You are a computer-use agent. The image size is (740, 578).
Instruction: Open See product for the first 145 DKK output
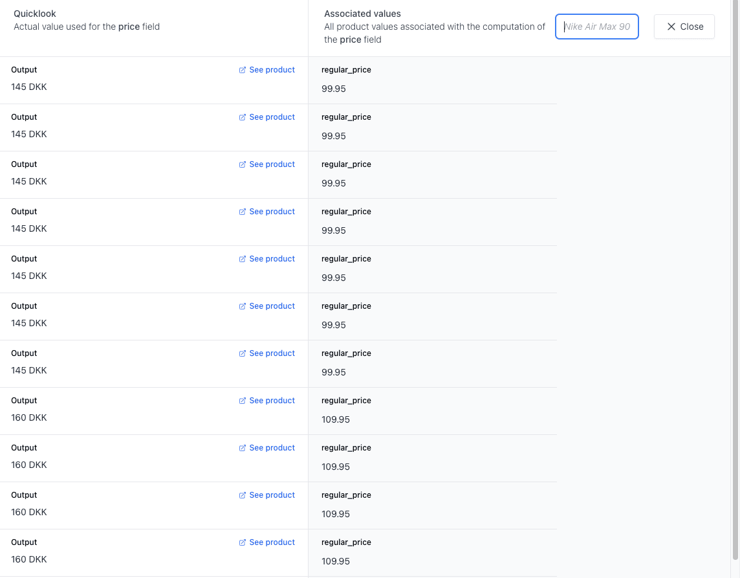272,69
